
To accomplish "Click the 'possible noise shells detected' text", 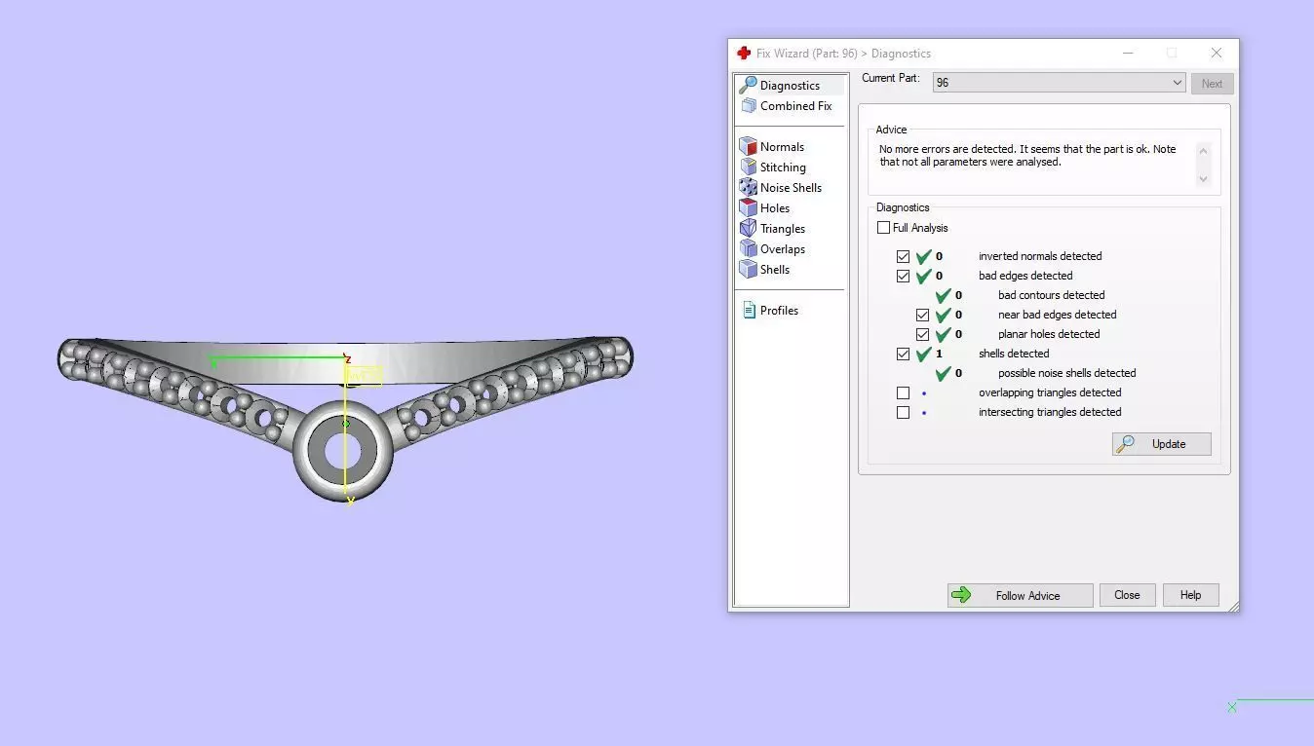I will pos(1066,373).
